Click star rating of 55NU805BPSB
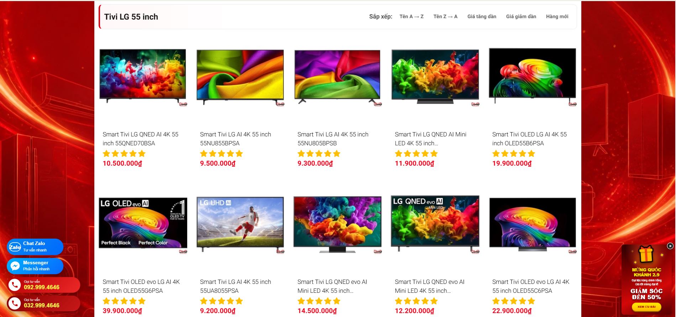The height and width of the screenshot is (317, 676). coord(319,154)
